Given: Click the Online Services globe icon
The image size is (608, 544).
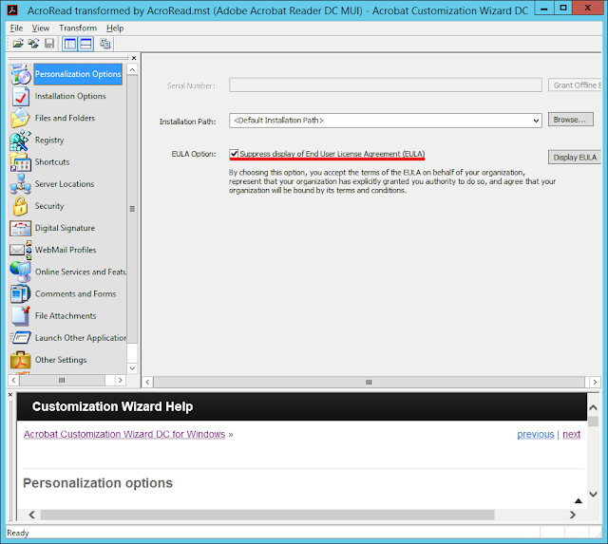Looking at the screenshot, I should (20, 272).
